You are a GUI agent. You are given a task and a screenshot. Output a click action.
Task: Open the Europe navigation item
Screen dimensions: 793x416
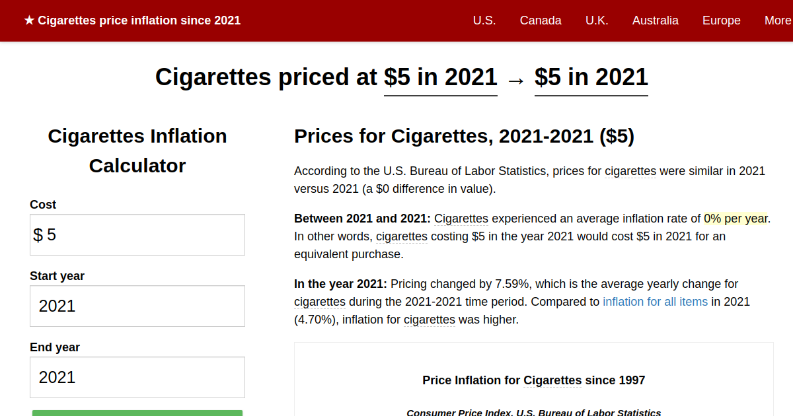tap(721, 20)
